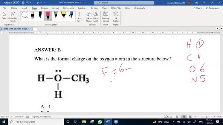Click the Undo arrow icon

pos(28,3)
